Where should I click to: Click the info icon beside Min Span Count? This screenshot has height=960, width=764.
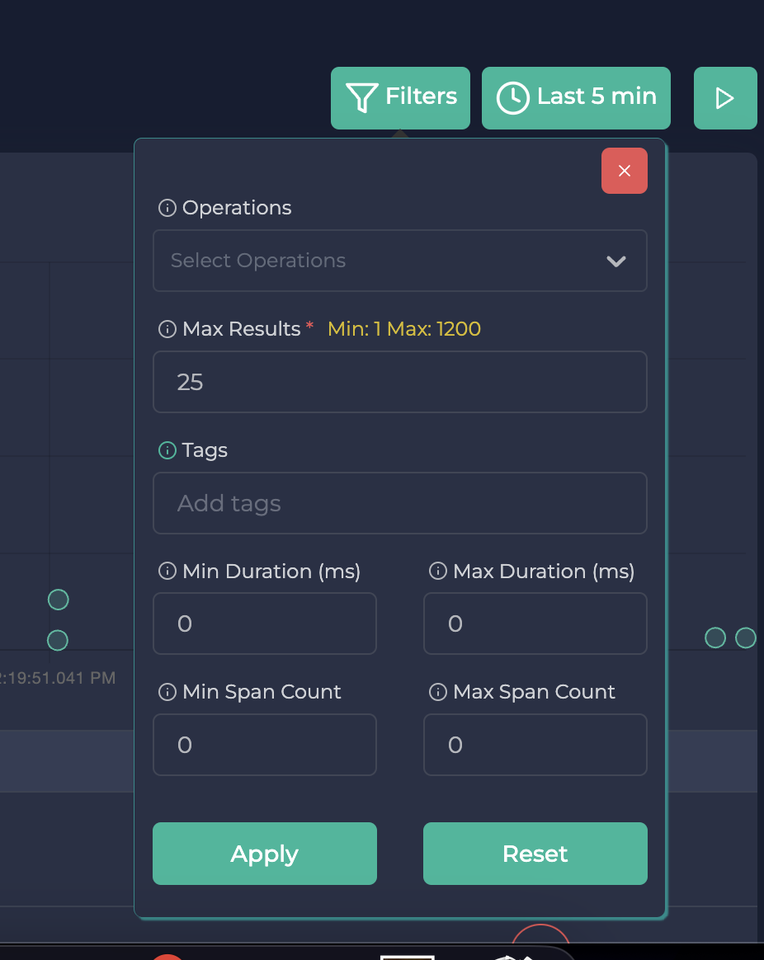167,692
